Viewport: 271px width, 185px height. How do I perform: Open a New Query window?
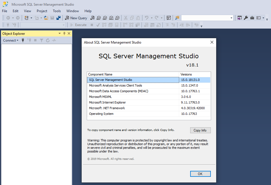point(76,18)
